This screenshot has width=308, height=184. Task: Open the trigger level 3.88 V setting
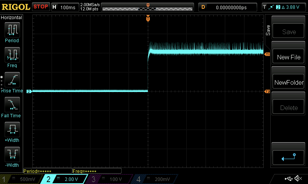pyautogui.click(x=284, y=7)
